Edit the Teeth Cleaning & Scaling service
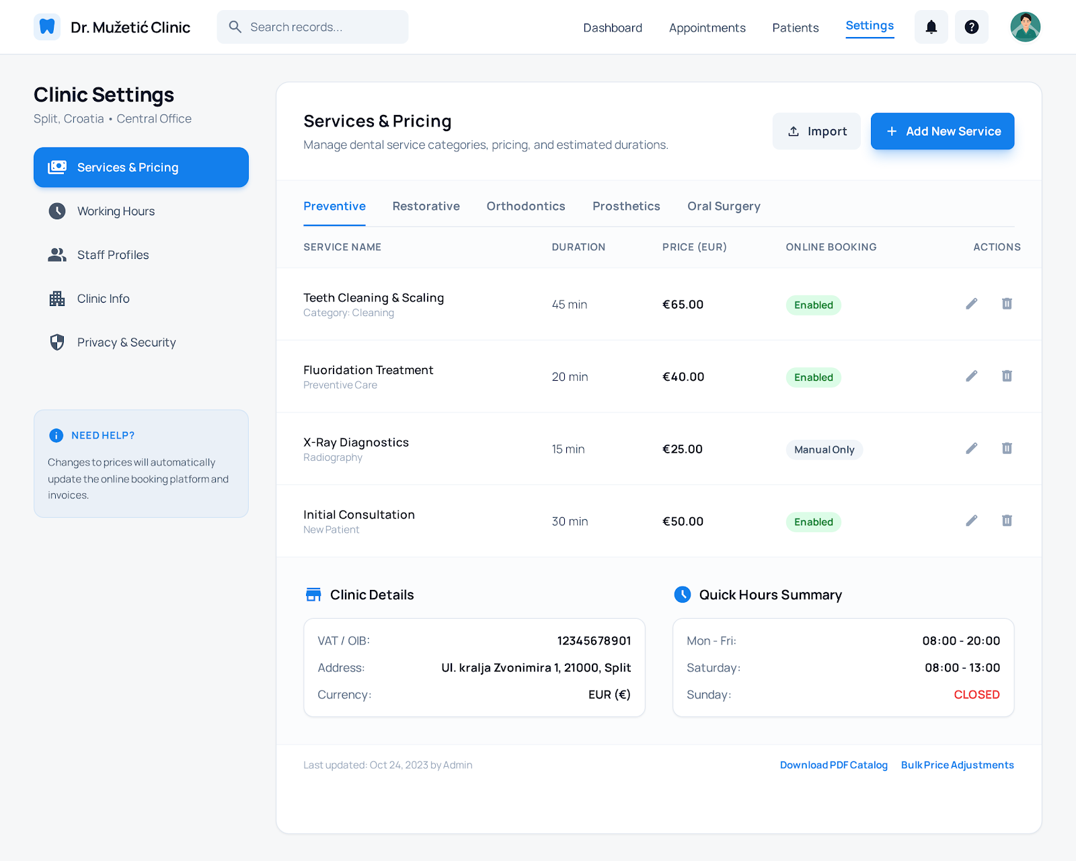This screenshot has height=861, width=1076. click(x=971, y=304)
